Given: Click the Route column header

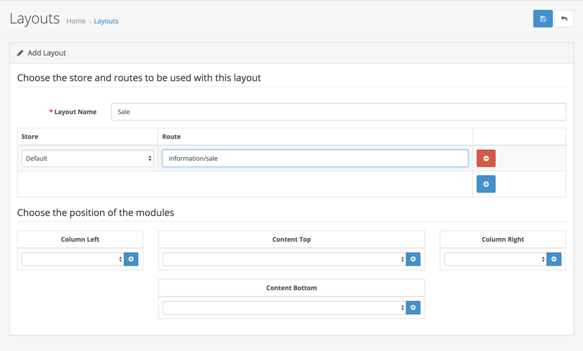Looking at the screenshot, I should 172,137.
